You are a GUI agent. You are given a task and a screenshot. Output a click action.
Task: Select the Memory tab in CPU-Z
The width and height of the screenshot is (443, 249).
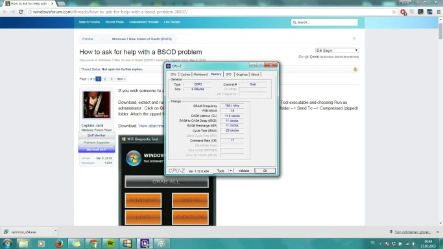216,75
